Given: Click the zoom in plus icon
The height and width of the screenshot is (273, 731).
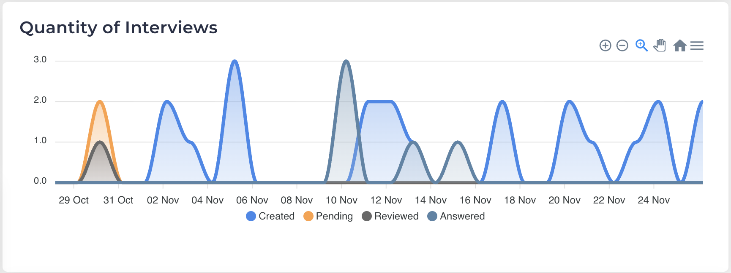Looking at the screenshot, I should (x=605, y=45).
